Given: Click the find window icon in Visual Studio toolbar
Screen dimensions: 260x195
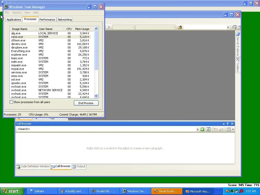Looking at the screenshot, I should pyautogui.click(x=234, y=27).
